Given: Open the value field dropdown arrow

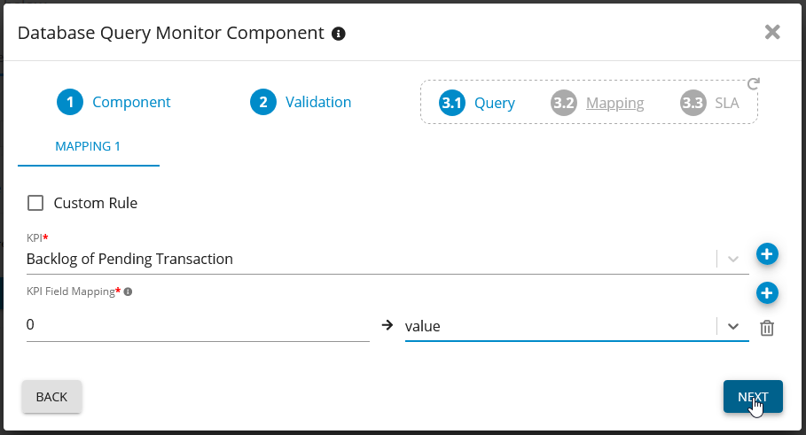Looking at the screenshot, I should (x=732, y=325).
